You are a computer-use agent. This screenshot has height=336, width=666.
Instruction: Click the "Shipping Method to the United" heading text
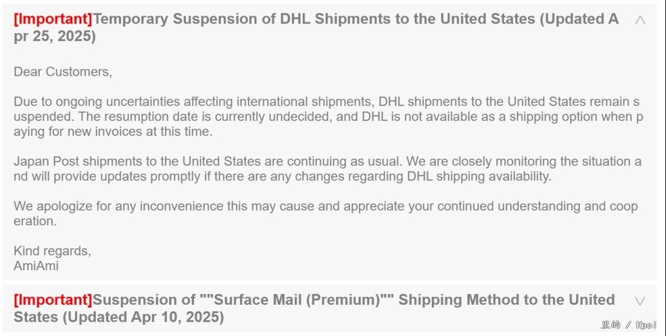tap(506, 300)
